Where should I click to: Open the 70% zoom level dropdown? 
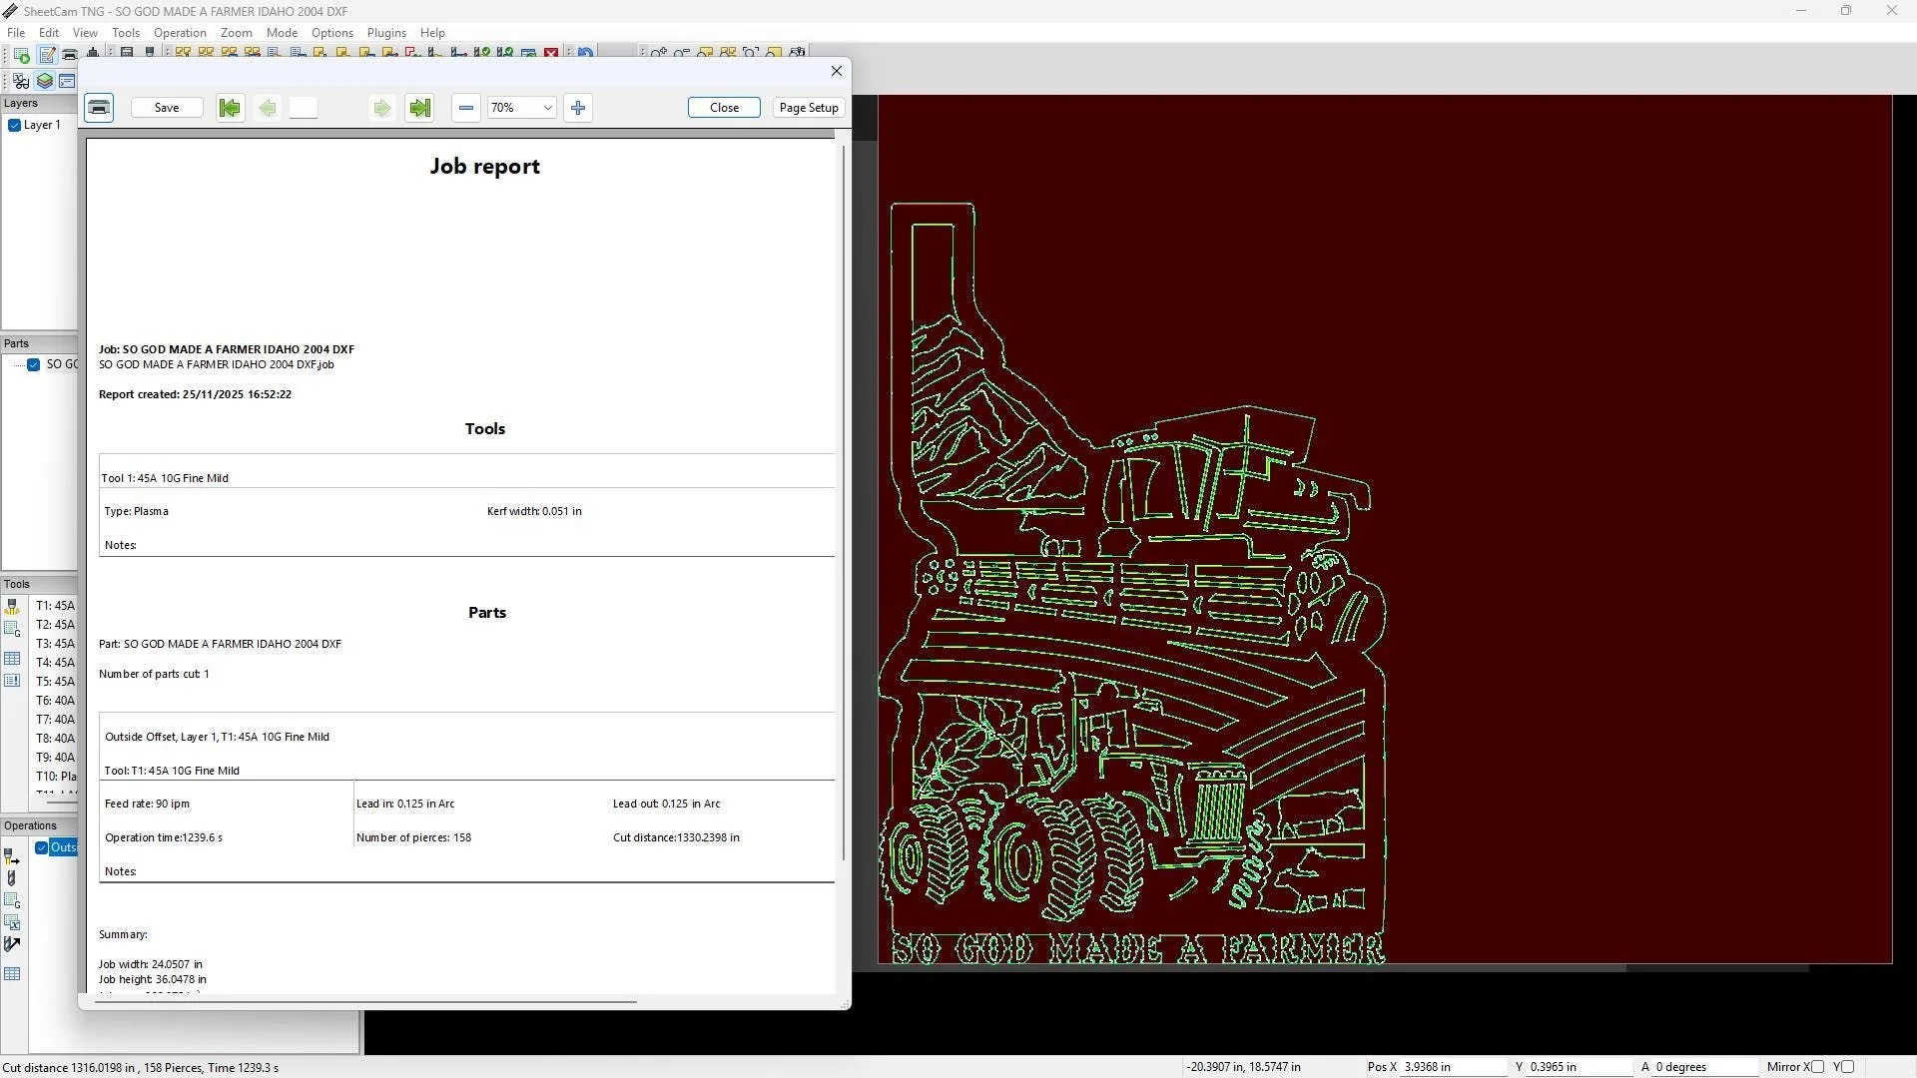pos(547,108)
